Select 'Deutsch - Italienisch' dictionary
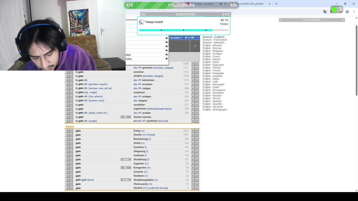 coord(213,42)
